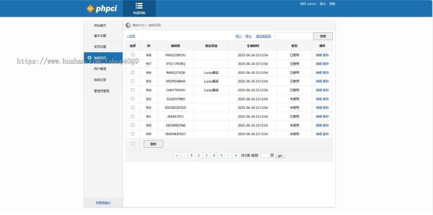Check the box for ID 903
Screen dimensions: 433x215
pos(132,99)
